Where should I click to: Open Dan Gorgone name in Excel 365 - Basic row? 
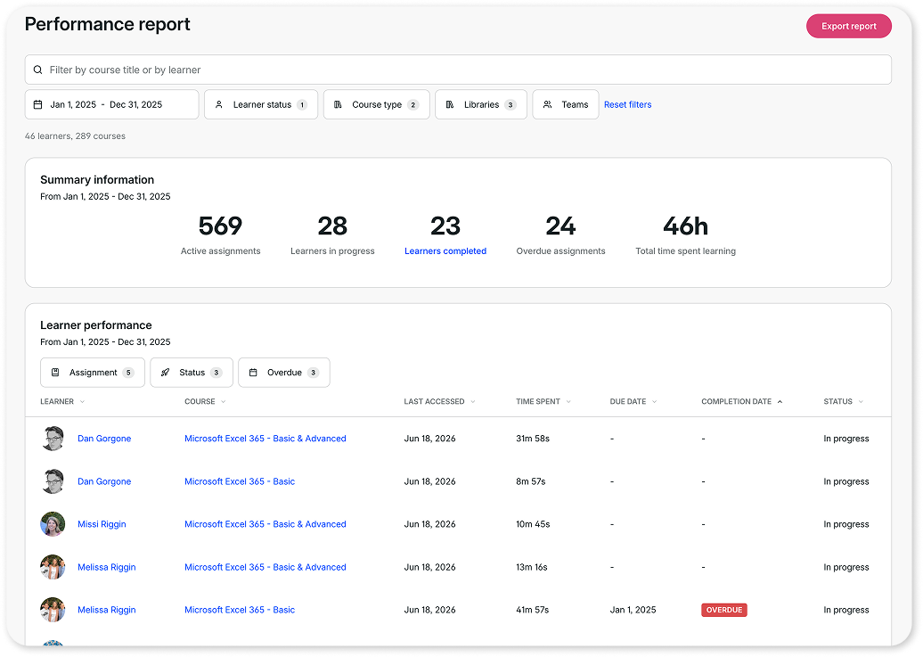click(x=104, y=481)
